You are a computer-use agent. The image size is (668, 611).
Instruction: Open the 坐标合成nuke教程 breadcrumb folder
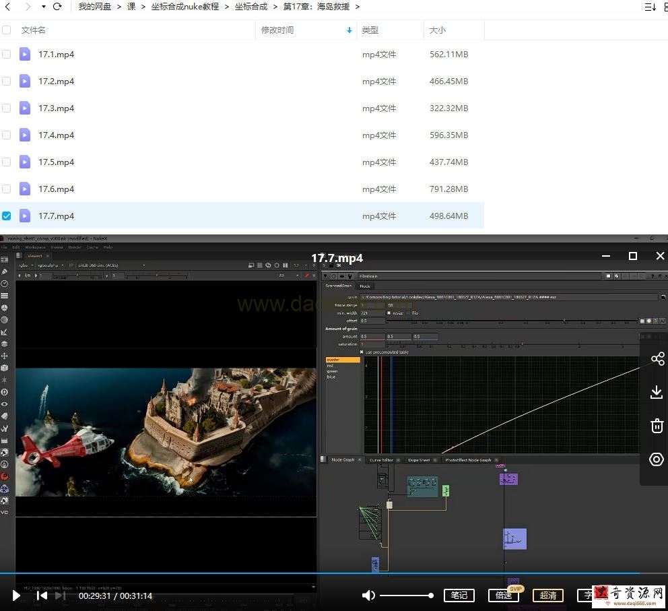[185, 7]
